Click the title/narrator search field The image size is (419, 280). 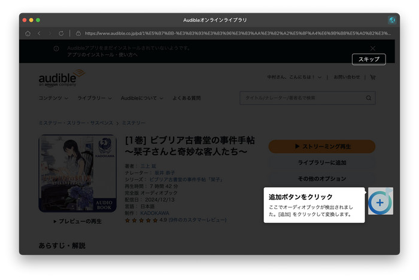[x=308, y=98]
